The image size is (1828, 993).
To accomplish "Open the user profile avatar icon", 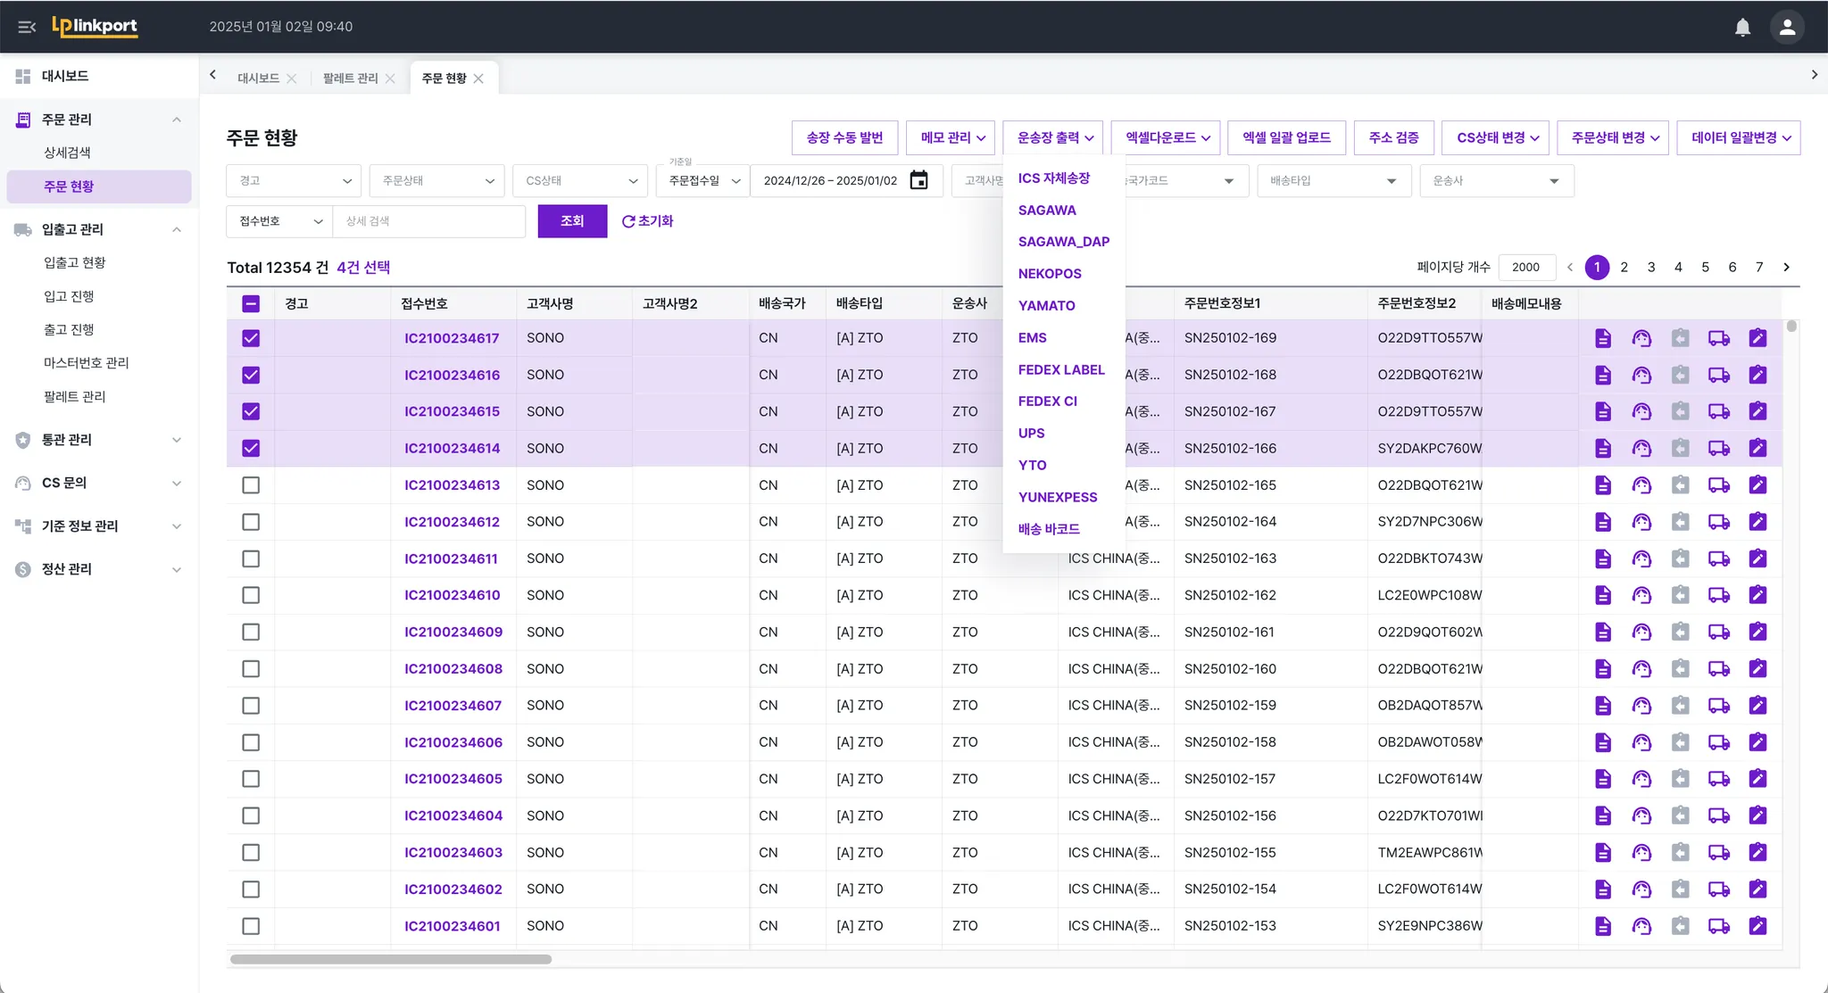I will click(x=1787, y=27).
